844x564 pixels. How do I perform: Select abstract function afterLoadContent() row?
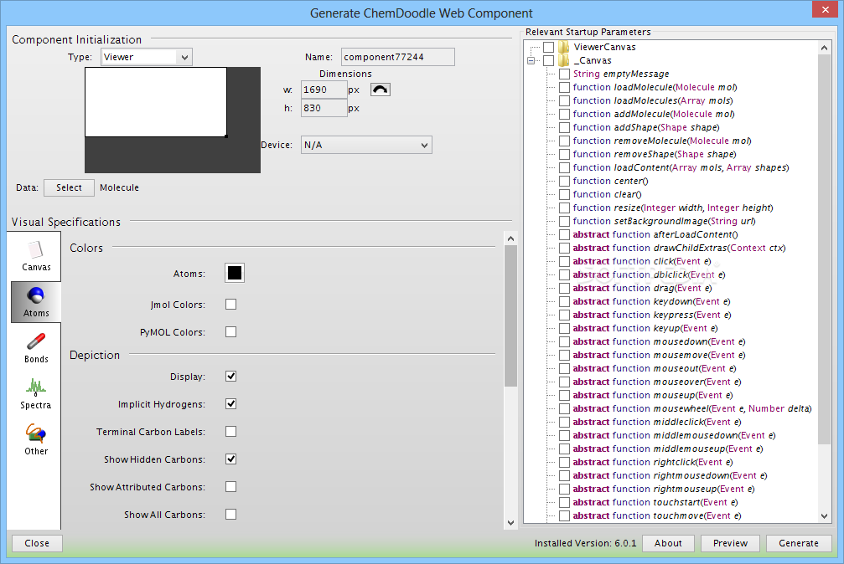point(655,234)
